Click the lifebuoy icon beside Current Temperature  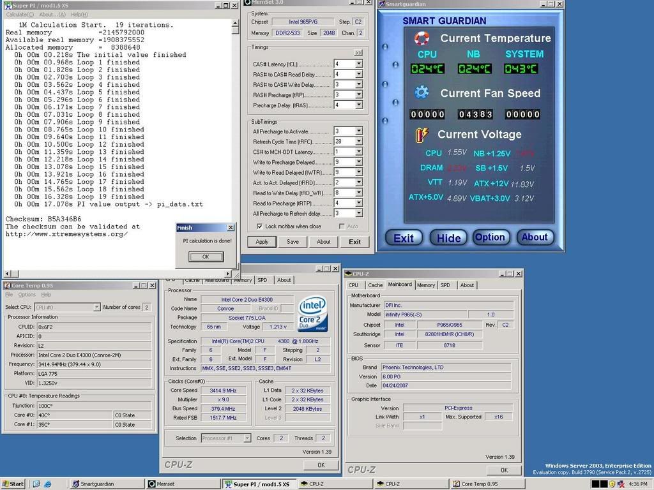point(422,38)
